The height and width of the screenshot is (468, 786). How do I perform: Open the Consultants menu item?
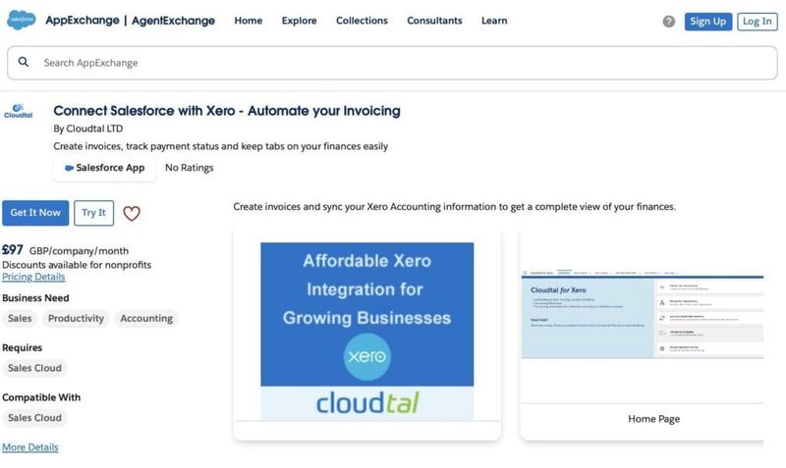pos(434,21)
